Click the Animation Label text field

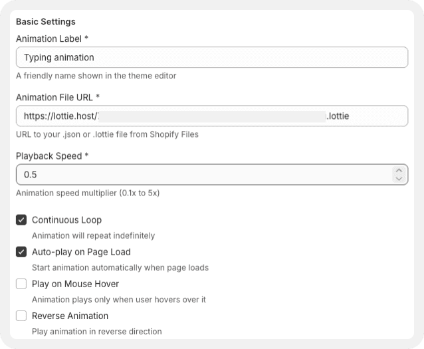(211, 57)
